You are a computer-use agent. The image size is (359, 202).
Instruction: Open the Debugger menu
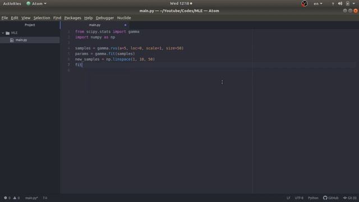point(105,18)
